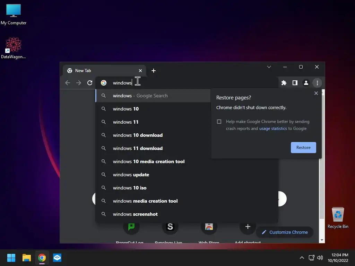Click Customize Chrome button
The width and height of the screenshot is (355, 266).
285,232
